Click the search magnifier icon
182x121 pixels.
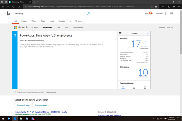(x=88, y=13)
